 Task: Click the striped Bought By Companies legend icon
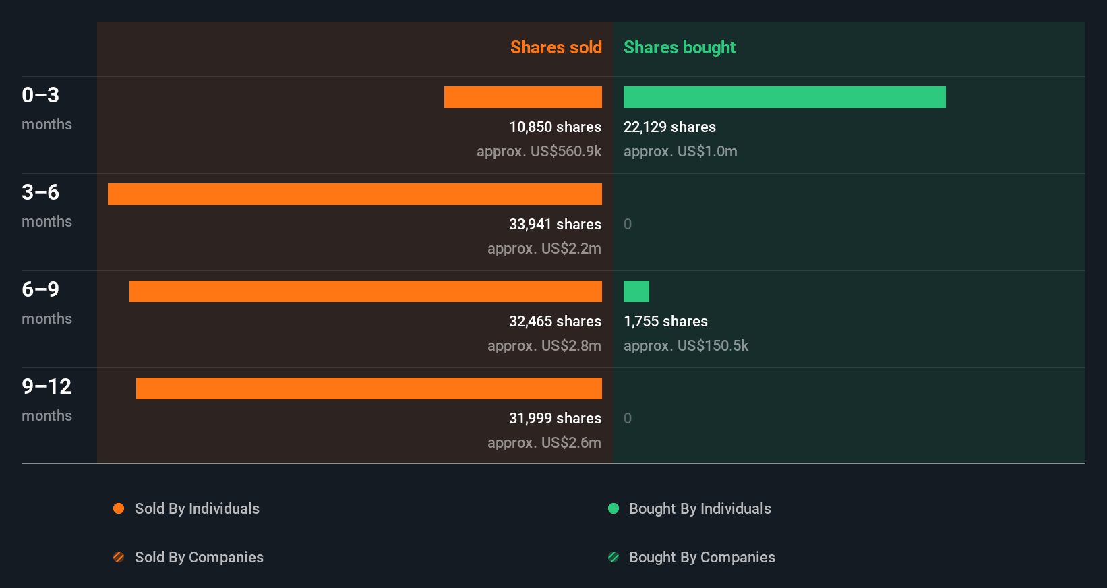[x=614, y=557]
